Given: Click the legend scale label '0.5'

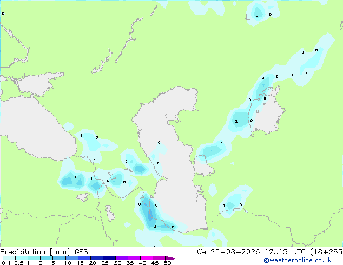Looking at the screenshot, I should [x=19, y=263].
